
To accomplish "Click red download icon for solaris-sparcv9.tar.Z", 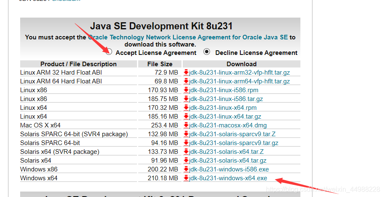I will click(186, 134).
